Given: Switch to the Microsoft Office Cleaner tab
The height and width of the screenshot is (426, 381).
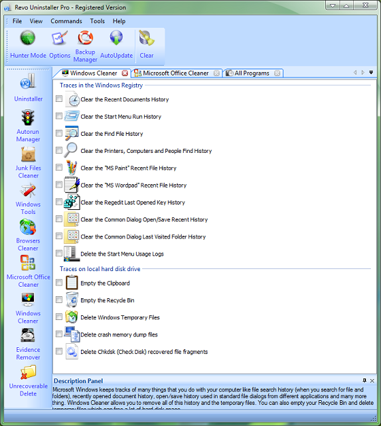Looking at the screenshot, I should 176,73.
